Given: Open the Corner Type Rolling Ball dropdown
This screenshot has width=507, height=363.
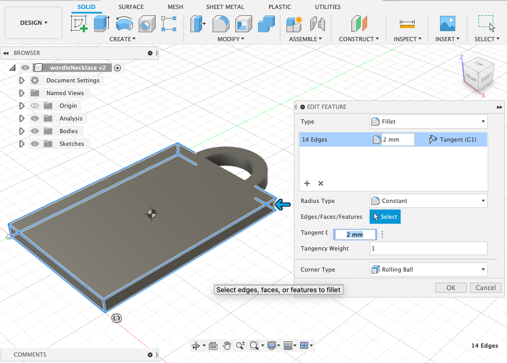Looking at the screenshot, I should tap(428, 269).
